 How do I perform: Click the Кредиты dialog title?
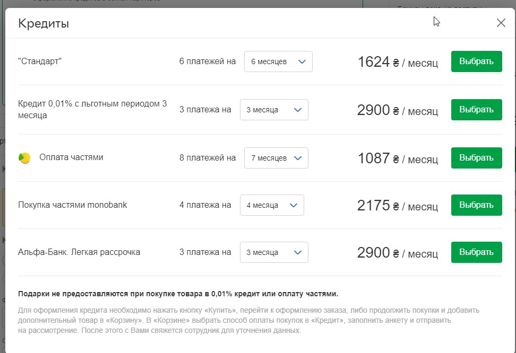pos(44,24)
